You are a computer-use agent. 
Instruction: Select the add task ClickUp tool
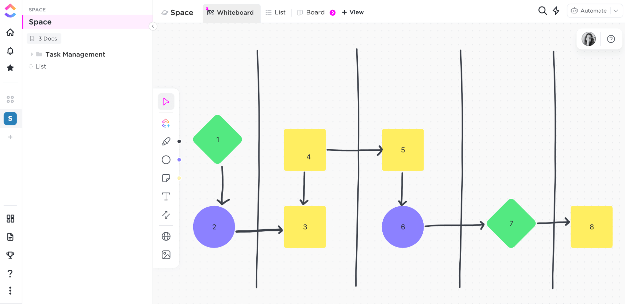(x=166, y=123)
